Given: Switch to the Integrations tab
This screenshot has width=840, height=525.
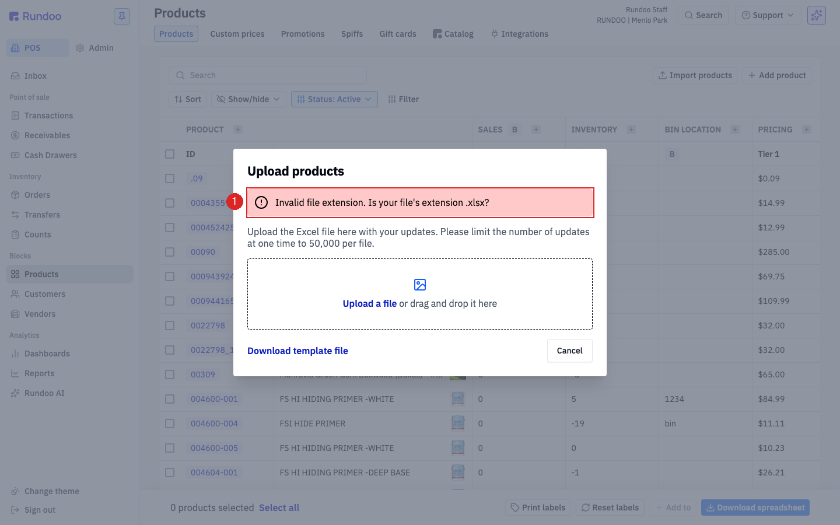Looking at the screenshot, I should pyautogui.click(x=520, y=34).
